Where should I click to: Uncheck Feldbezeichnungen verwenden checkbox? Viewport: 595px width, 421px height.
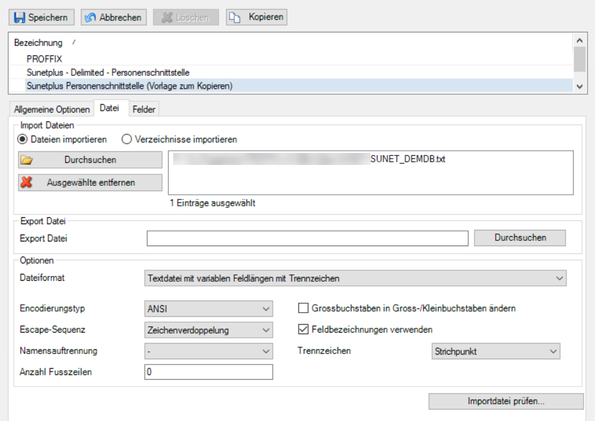(x=303, y=329)
